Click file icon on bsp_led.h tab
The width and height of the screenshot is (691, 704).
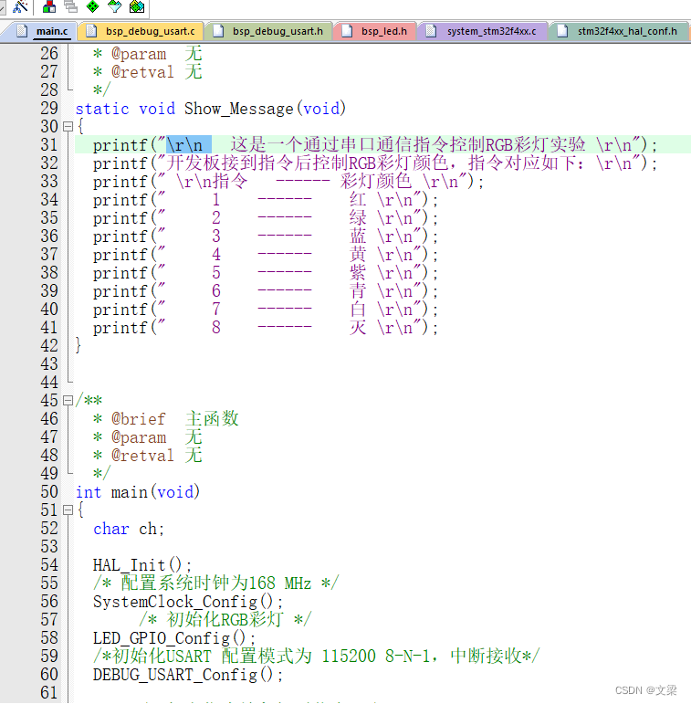tap(347, 31)
